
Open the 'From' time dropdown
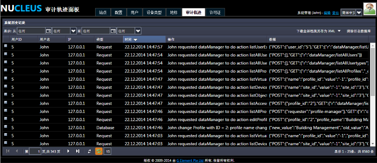point(73,31)
